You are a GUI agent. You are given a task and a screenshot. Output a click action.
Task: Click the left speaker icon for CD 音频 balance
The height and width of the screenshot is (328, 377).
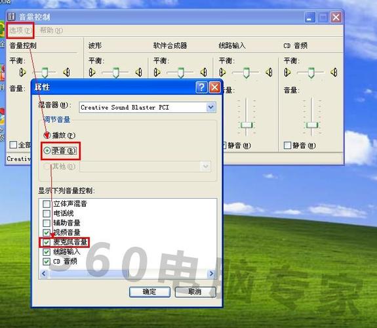(x=287, y=72)
